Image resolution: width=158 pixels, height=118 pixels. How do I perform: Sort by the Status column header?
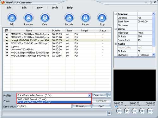click(103, 31)
